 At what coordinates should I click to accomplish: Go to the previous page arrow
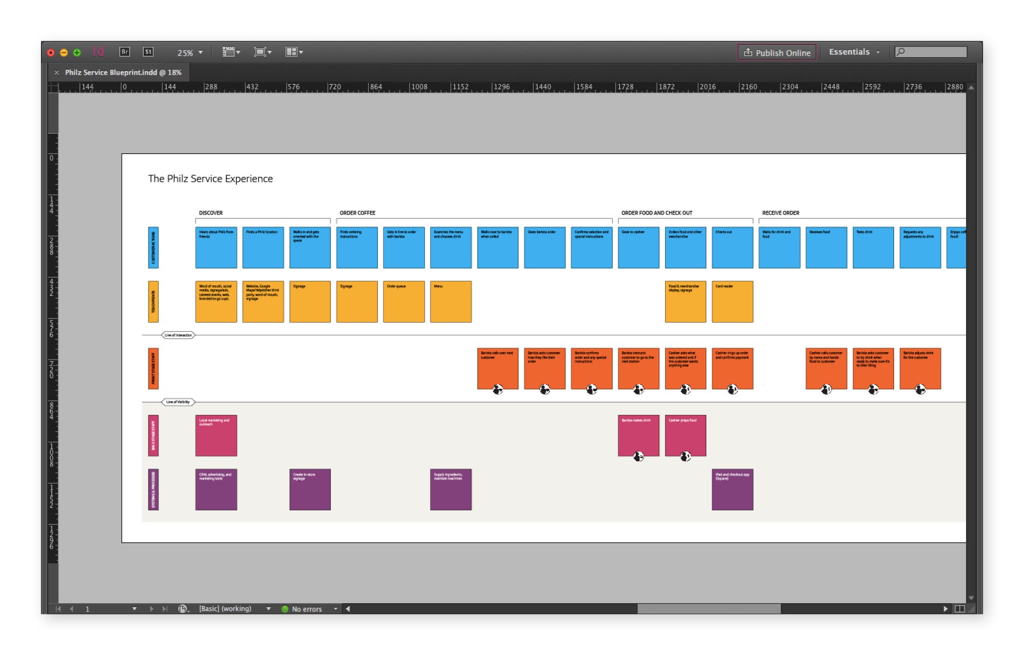tap(72, 609)
